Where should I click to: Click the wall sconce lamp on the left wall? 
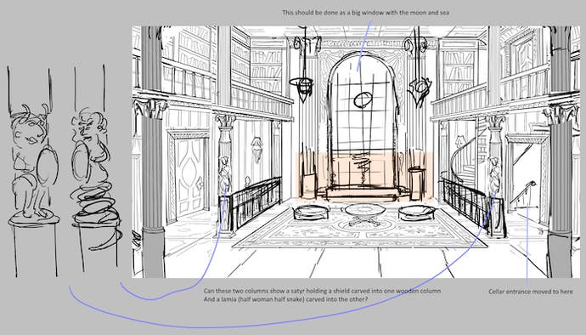(256, 149)
